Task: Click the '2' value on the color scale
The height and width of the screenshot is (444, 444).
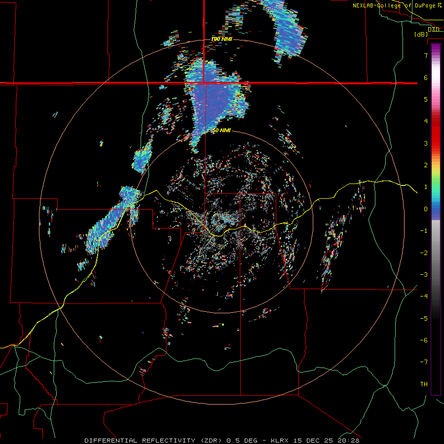Action: coord(426,165)
